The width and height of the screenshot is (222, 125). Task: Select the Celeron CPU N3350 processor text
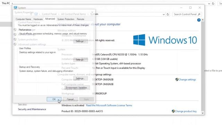120,55
